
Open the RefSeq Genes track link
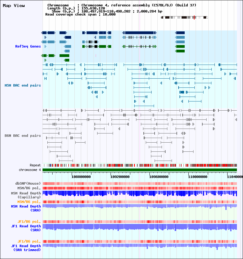coord(28,46)
